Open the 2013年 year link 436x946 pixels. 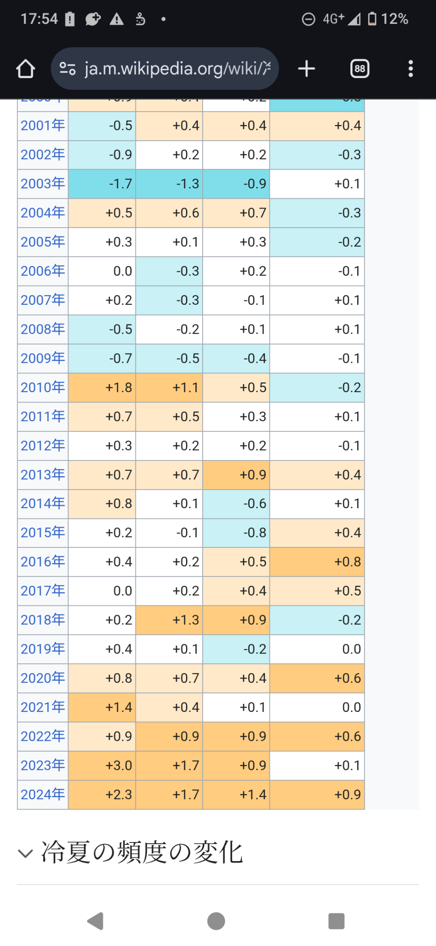click(x=43, y=474)
